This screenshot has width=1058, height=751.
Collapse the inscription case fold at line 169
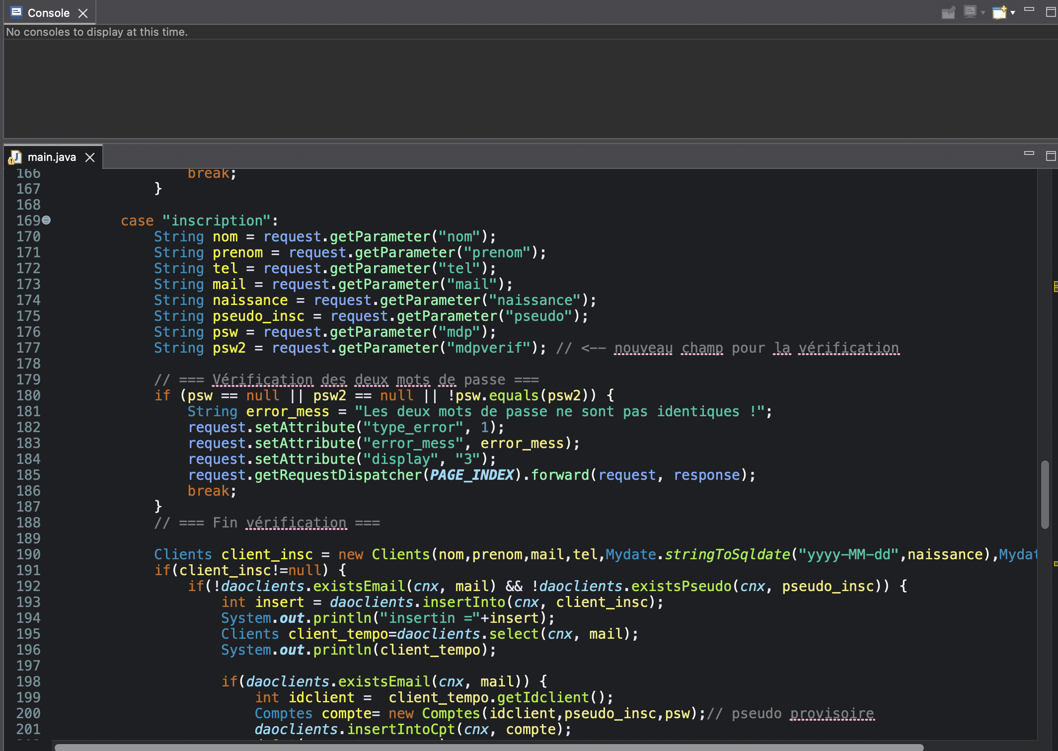tap(45, 220)
